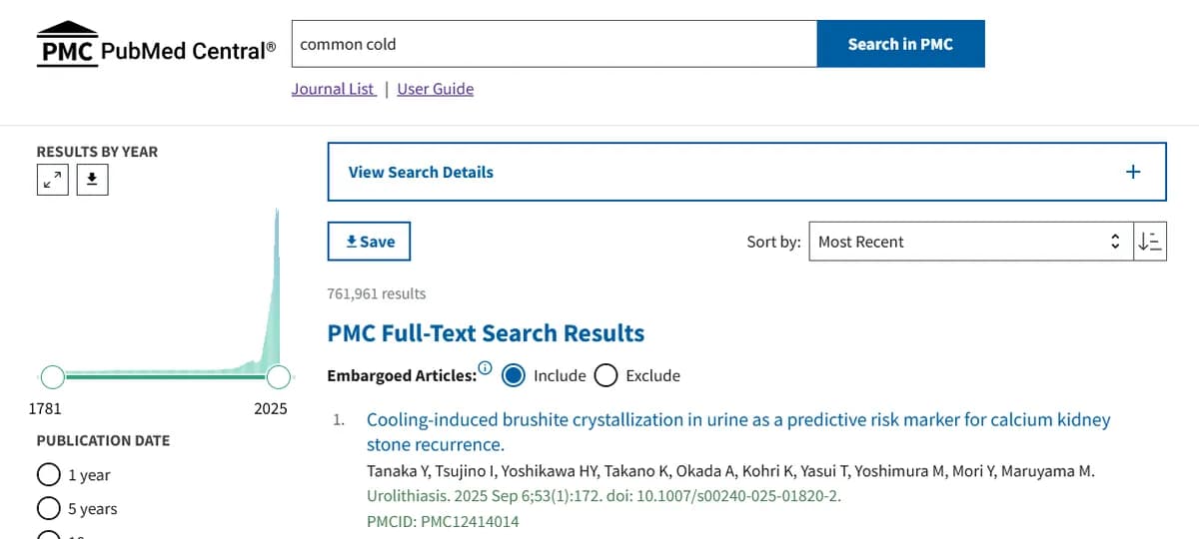The image size is (1199, 539).
Task: Open the User Guide link
Action: [435, 89]
